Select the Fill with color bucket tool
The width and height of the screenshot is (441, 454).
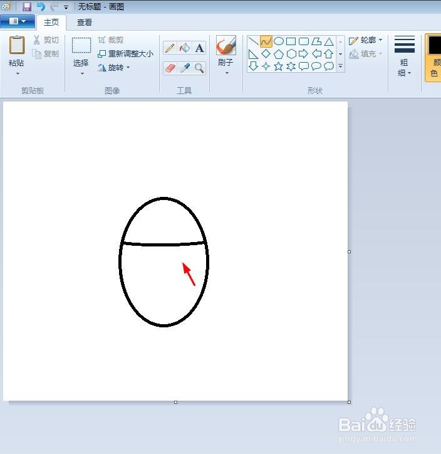click(185, 48)
